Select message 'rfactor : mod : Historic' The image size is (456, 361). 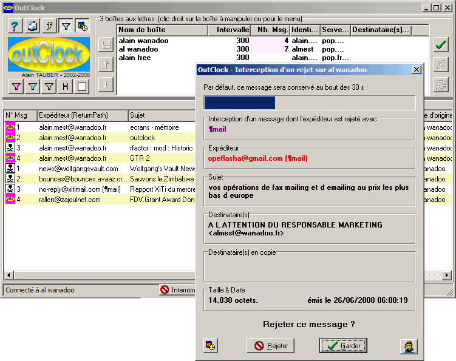coord(100,148)
